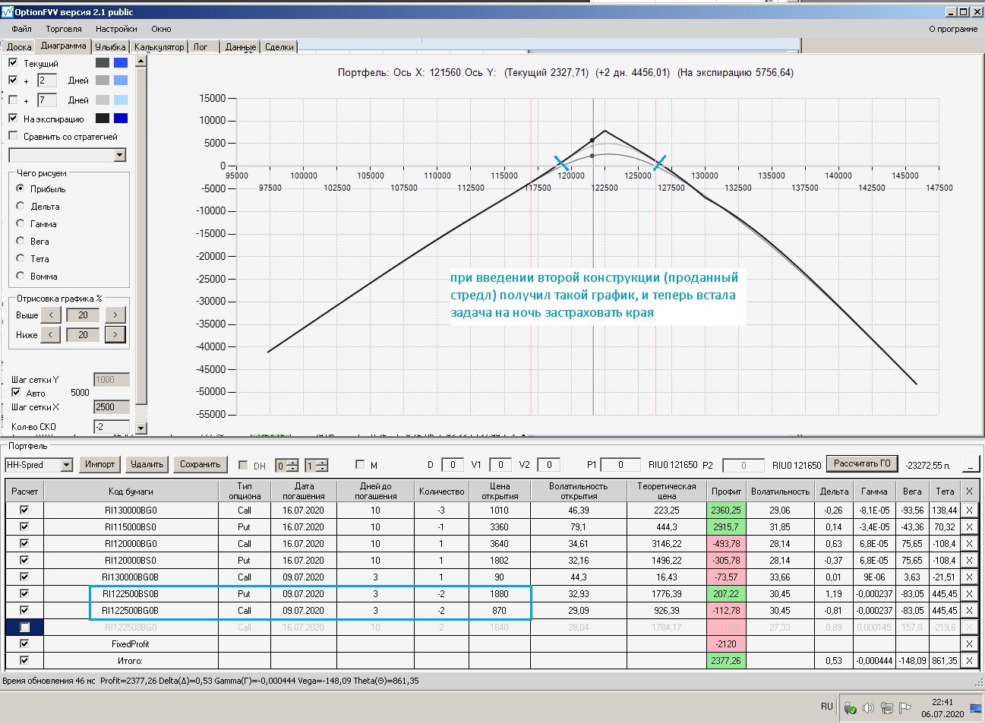Click the left panel scrollbar up arrow
Screen dimensions: 985x724
140,61
